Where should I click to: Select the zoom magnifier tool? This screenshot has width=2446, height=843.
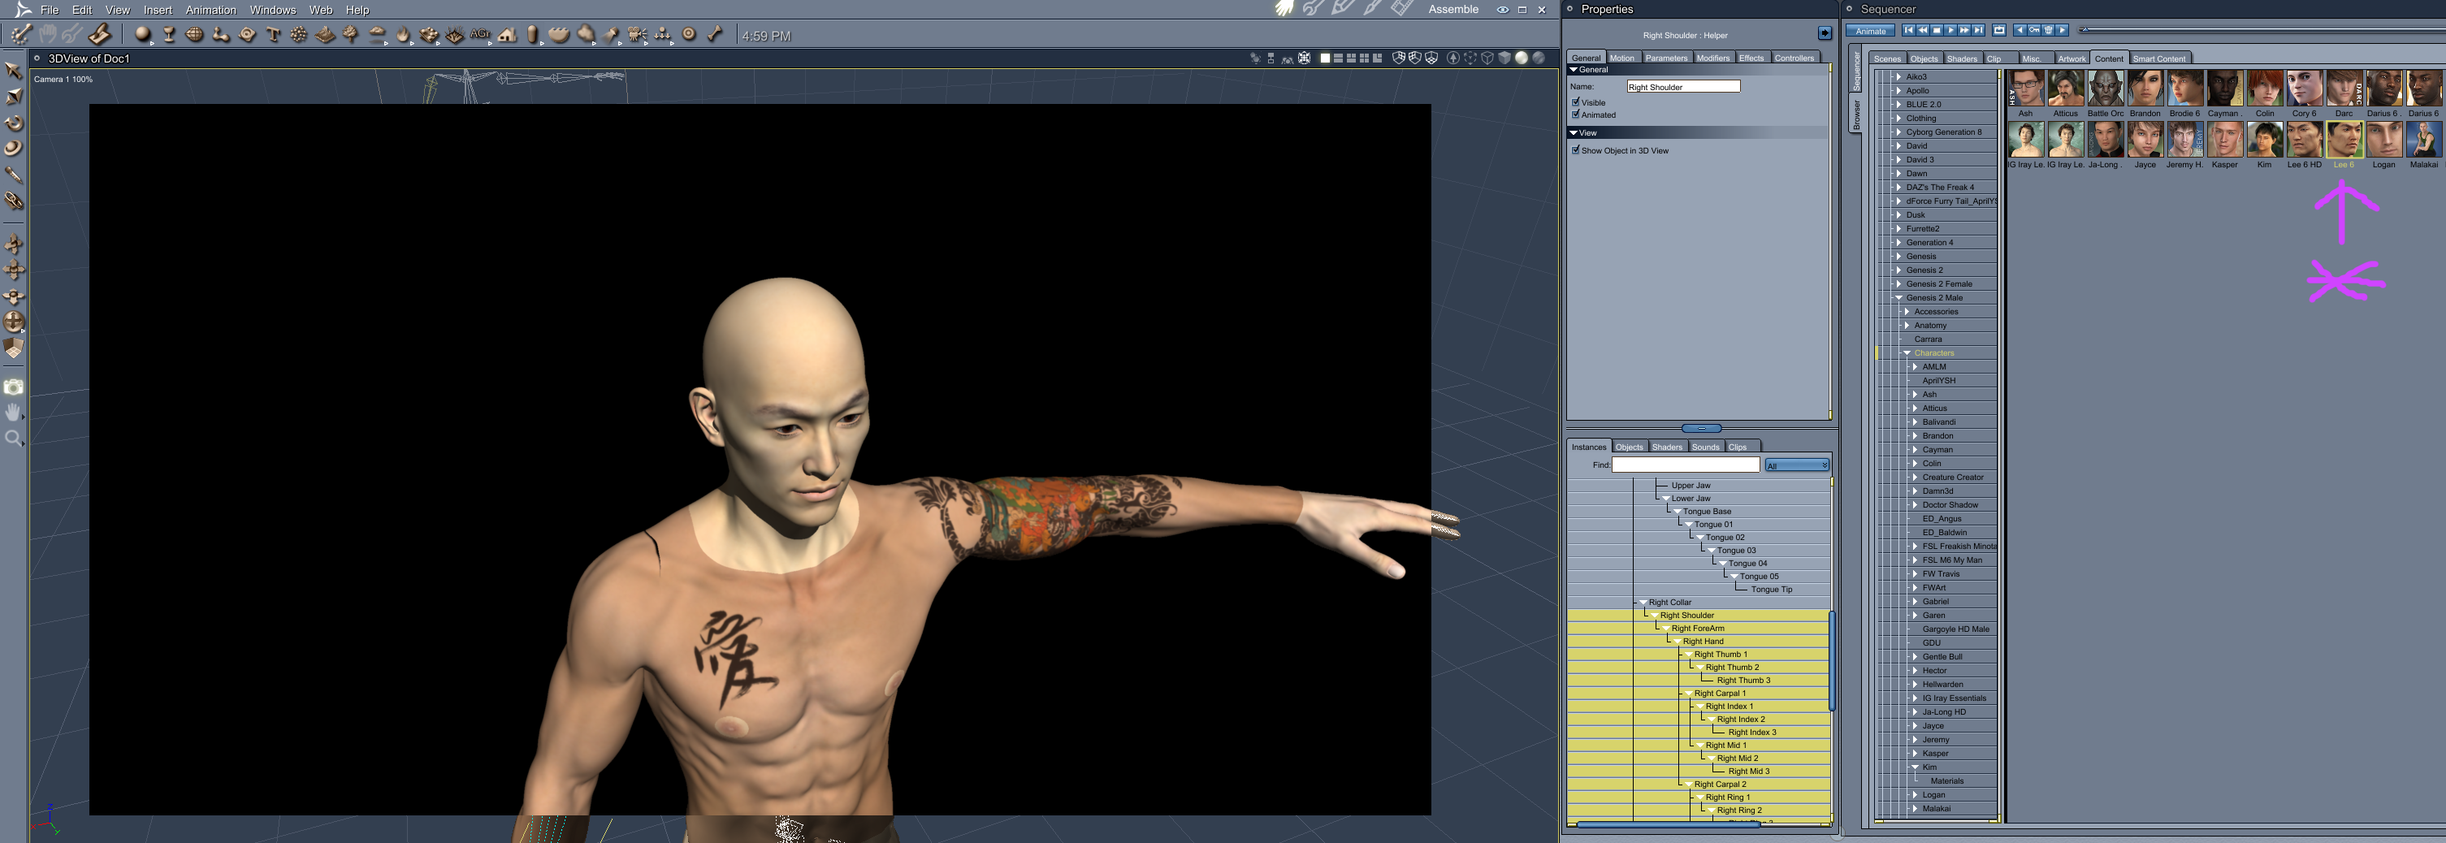pos(15,438)
